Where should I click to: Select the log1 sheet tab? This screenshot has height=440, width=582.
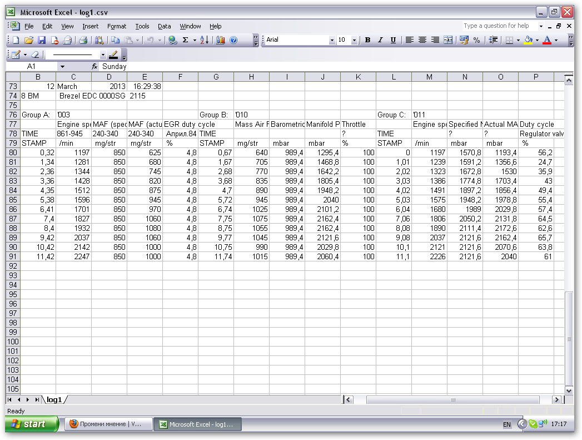click(54, 399)
